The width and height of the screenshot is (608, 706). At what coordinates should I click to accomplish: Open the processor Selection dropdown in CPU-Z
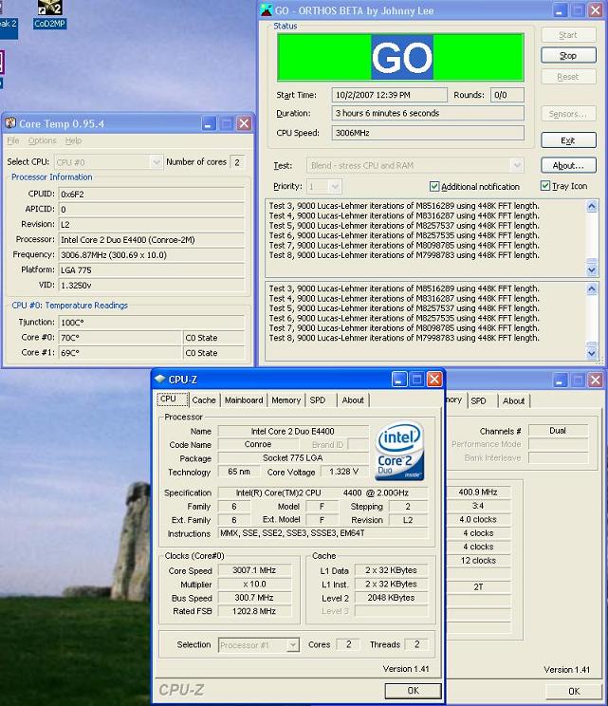(x=258, y=644)
